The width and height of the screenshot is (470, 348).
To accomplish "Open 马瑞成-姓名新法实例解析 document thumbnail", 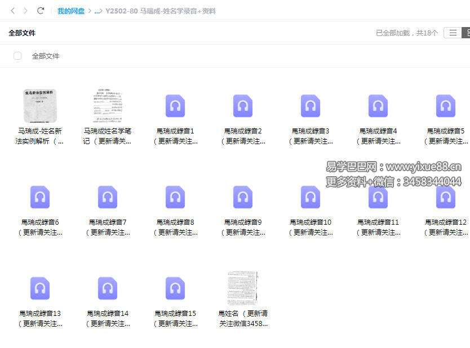I will click(39, 105).
